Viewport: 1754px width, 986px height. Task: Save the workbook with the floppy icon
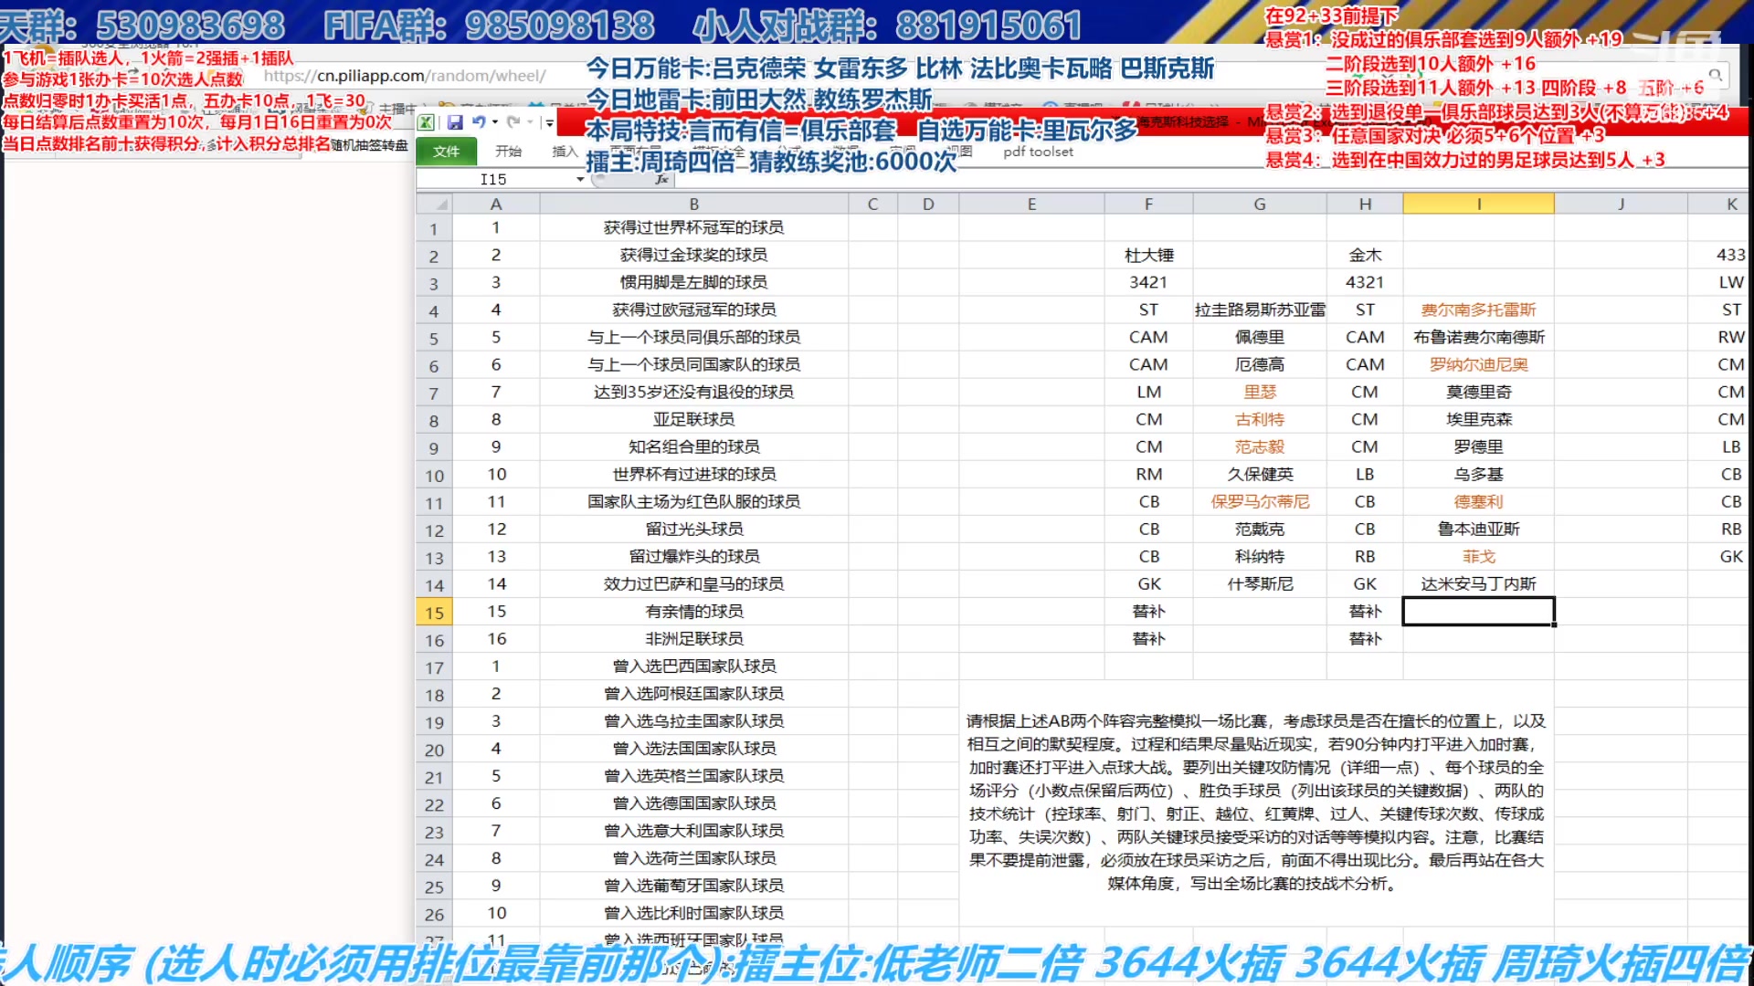[x=455, y=122]
